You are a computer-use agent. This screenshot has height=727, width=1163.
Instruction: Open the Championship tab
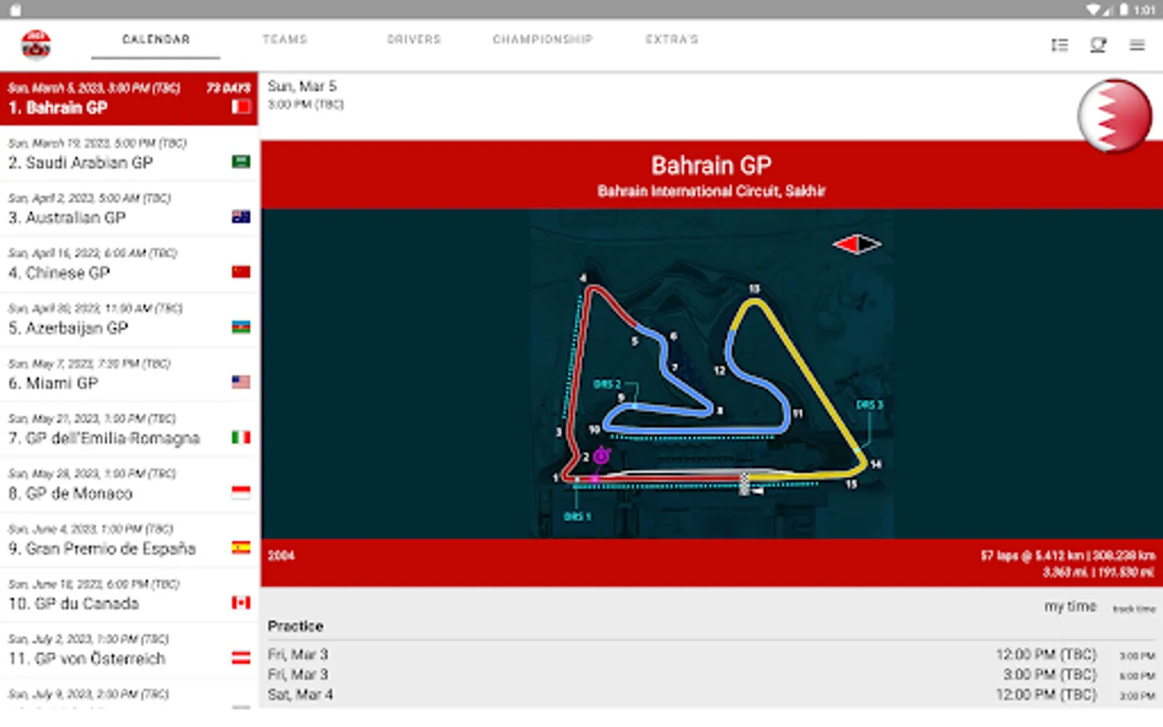543,40
